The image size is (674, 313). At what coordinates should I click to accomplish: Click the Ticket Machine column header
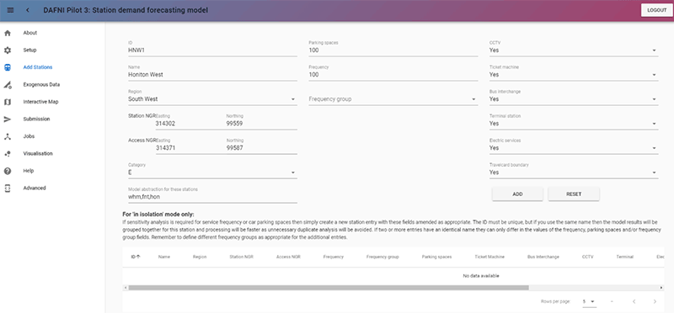point(489,257)
